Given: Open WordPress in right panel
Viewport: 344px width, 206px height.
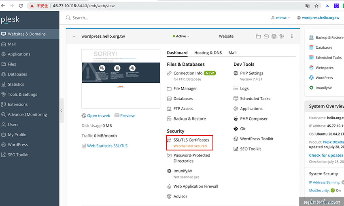Looking at the screenshot, I should tap(324, 78).
